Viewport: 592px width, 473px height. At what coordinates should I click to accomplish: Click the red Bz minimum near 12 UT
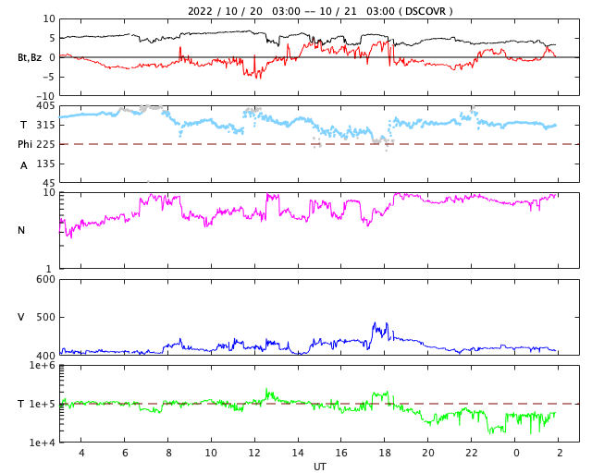coord(259,78)
